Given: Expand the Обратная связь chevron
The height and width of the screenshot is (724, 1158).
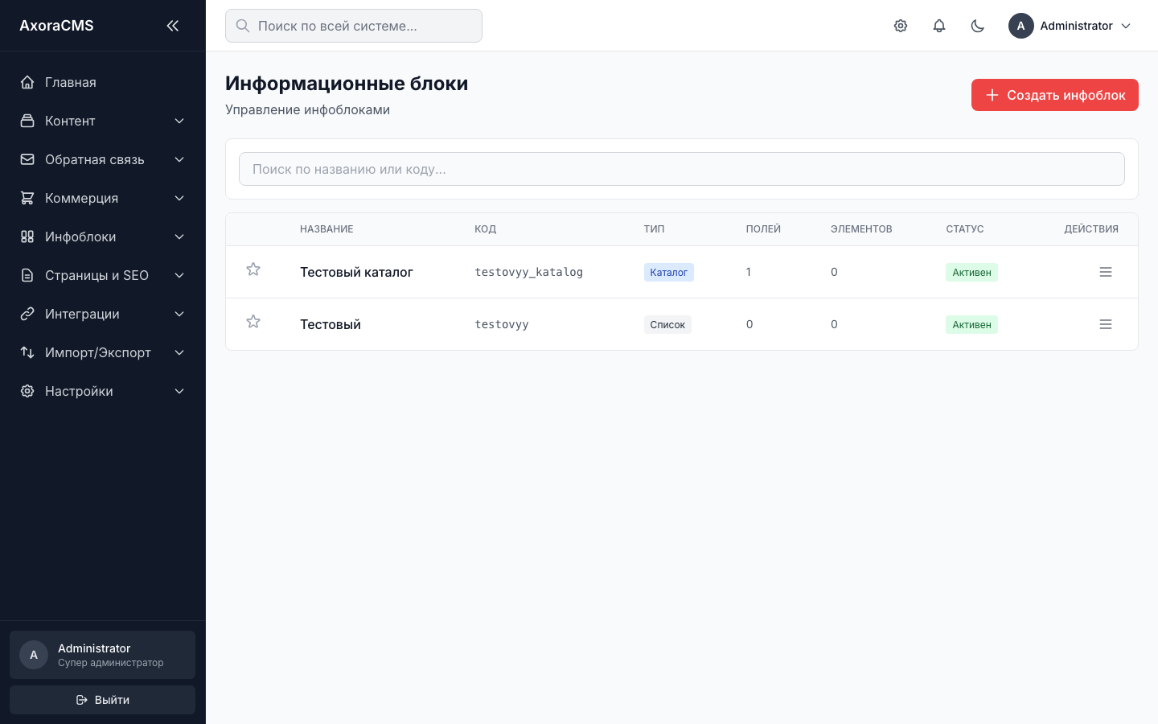Looking at the screenshot, I should pos(179,159).
